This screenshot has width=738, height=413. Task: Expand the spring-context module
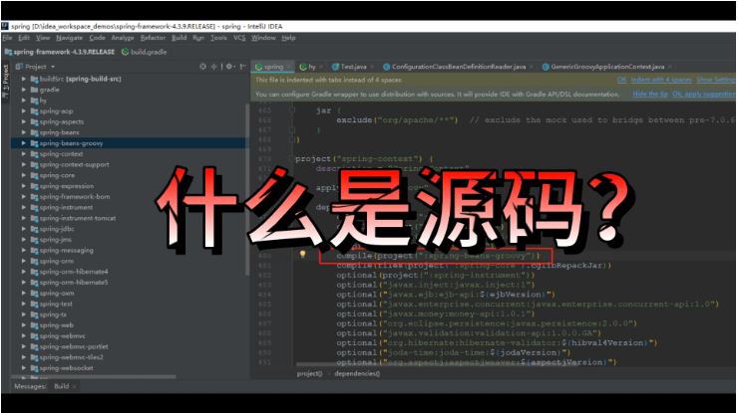coord(24,154)
